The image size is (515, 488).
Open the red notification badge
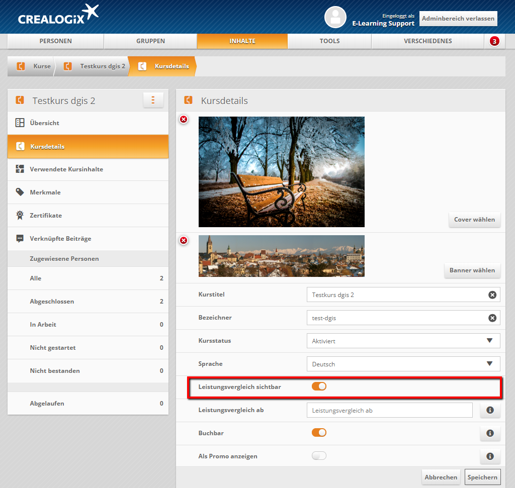tap(494, 41)
